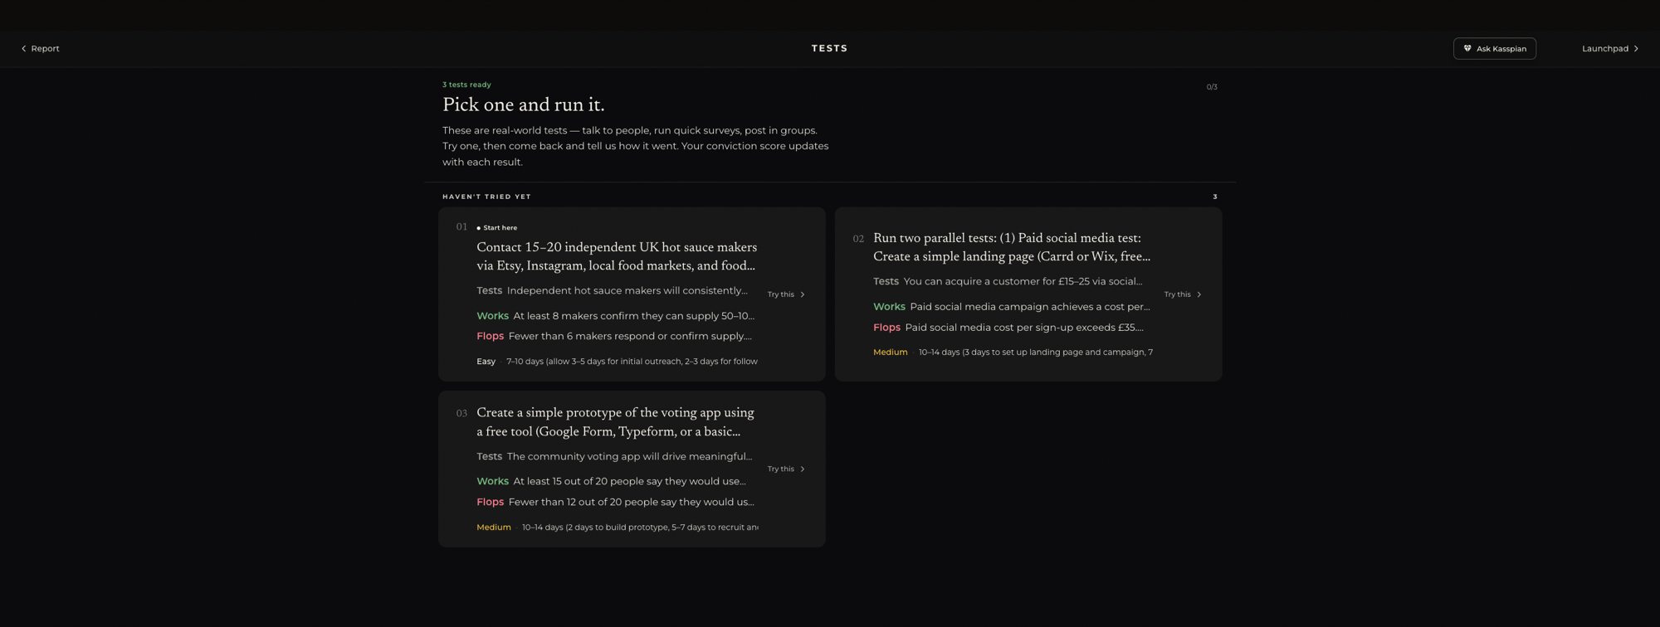Click the Start here dot indicator
Viewport: 1660px width, 627px height.
(479, 228)
